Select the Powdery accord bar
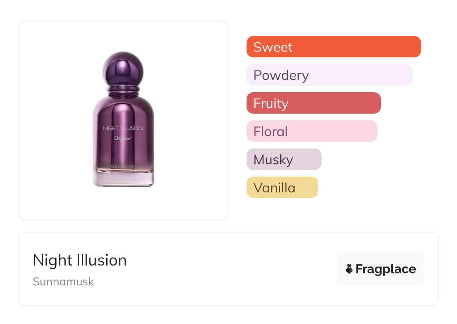 pyautogui.click(x=329, y=75)
